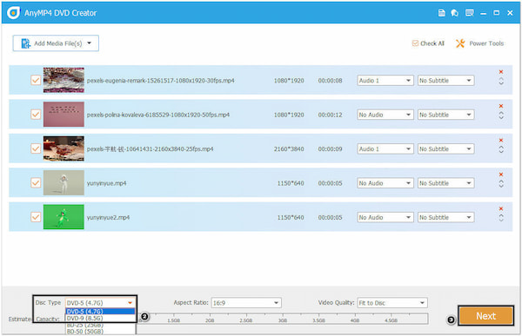This screenshot has width=522, height=336.
Task: Reorder the 2160*3840 video using move arrows
Action: click(501, 150)
